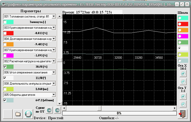Zoom out on the Y axis
191x122 pixels.
183,104
